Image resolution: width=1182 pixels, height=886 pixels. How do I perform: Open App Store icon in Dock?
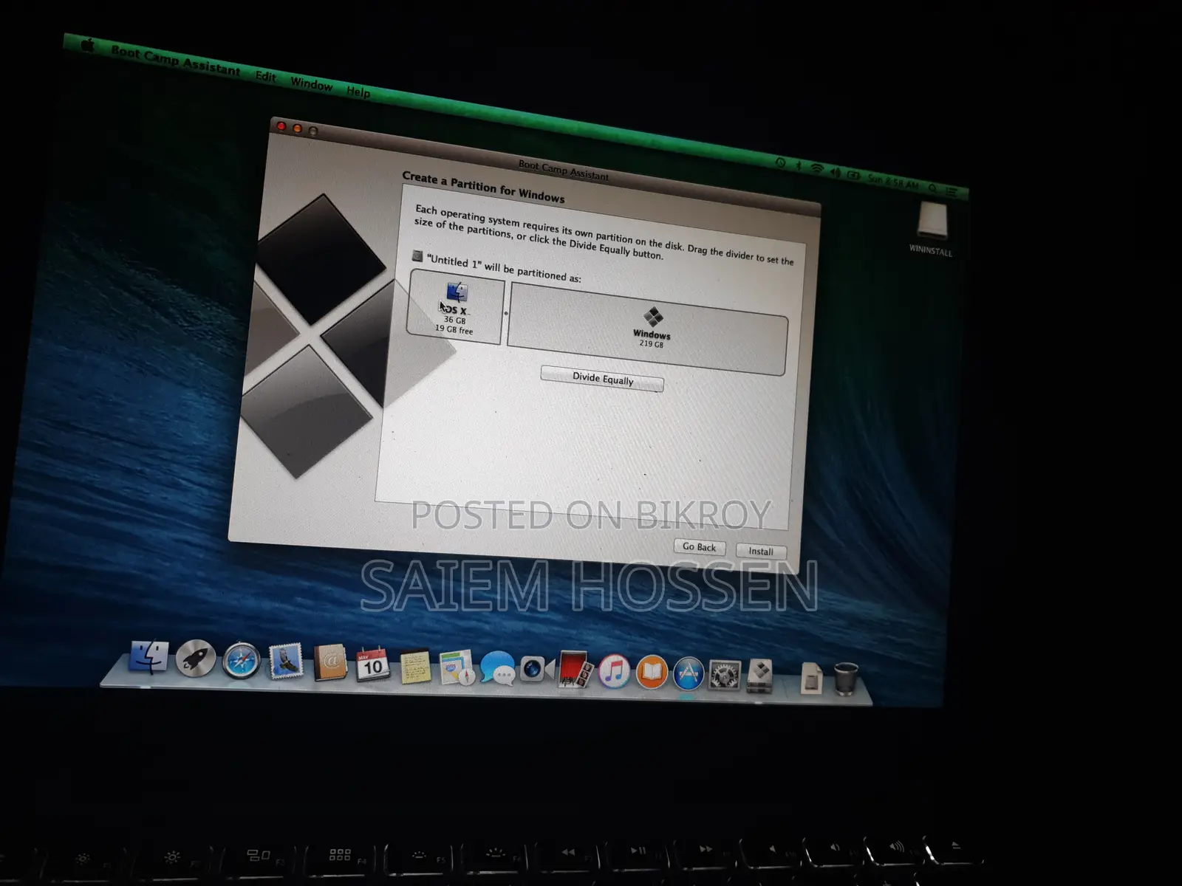click(x=689, y=675)
